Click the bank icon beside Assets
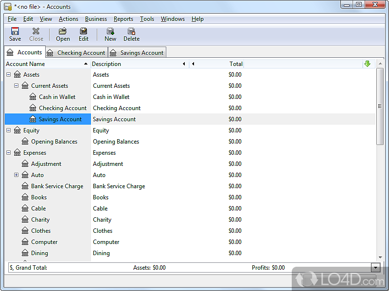The width and height of the screenshot is (389, 291). (17, 75)
